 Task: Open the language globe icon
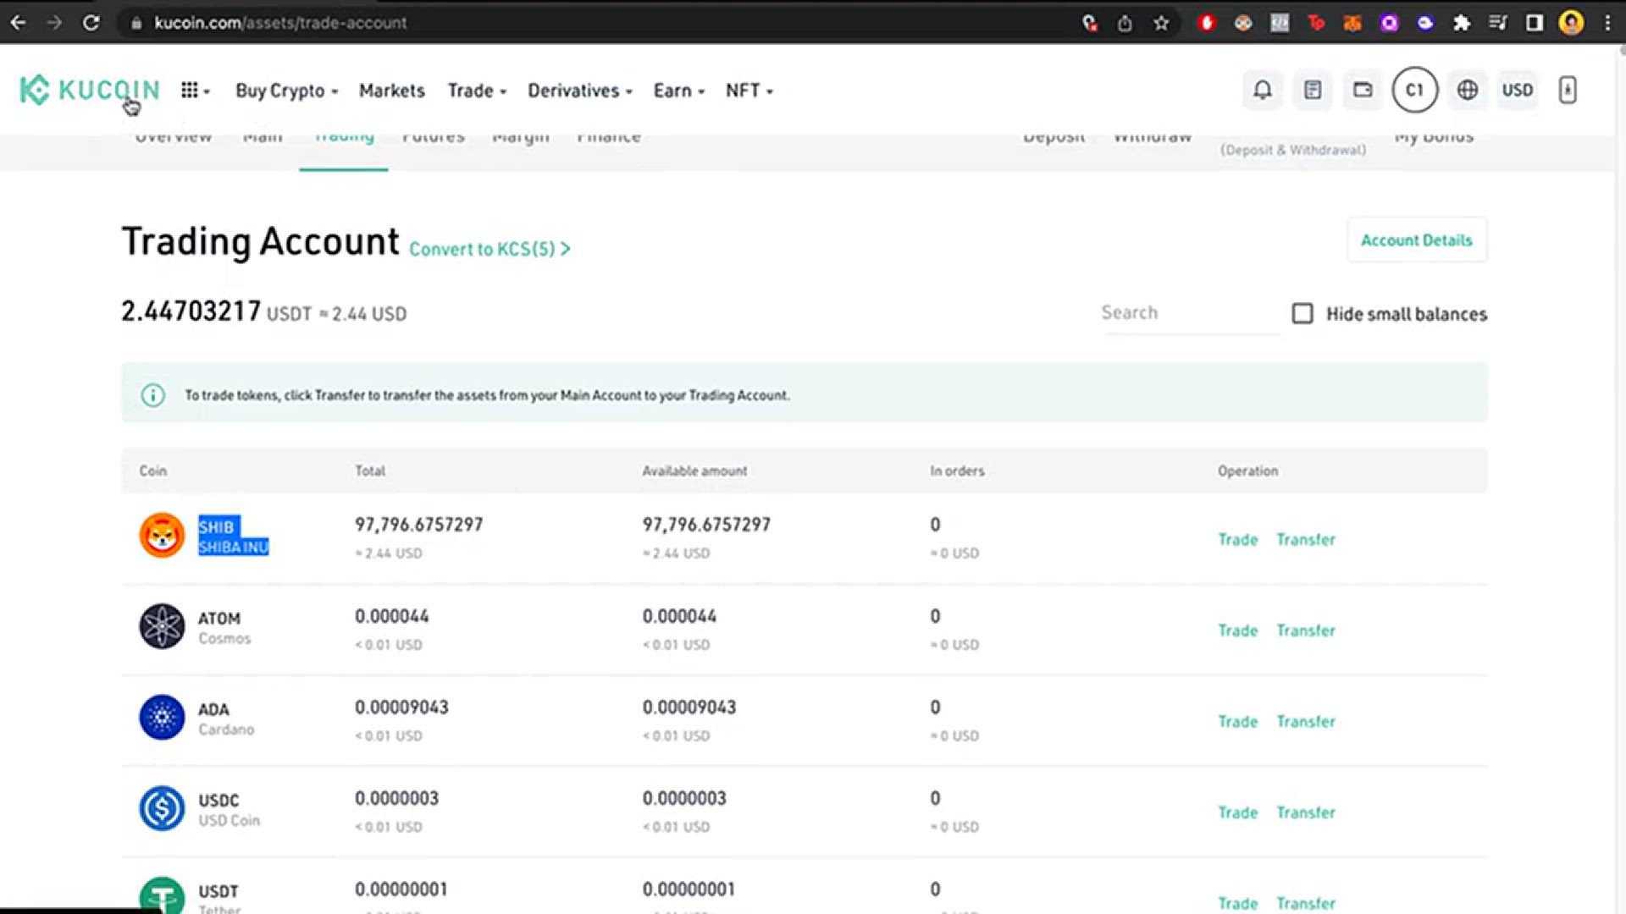[1467, 90]
